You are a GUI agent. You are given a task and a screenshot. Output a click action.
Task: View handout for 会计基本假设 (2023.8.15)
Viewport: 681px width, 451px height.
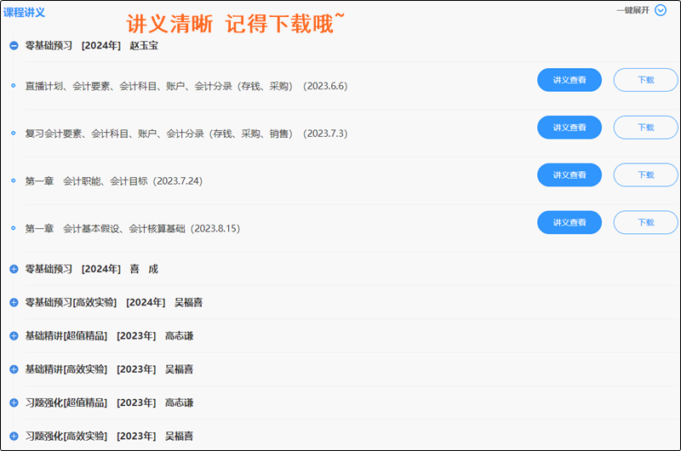click(x=569, y=222)
